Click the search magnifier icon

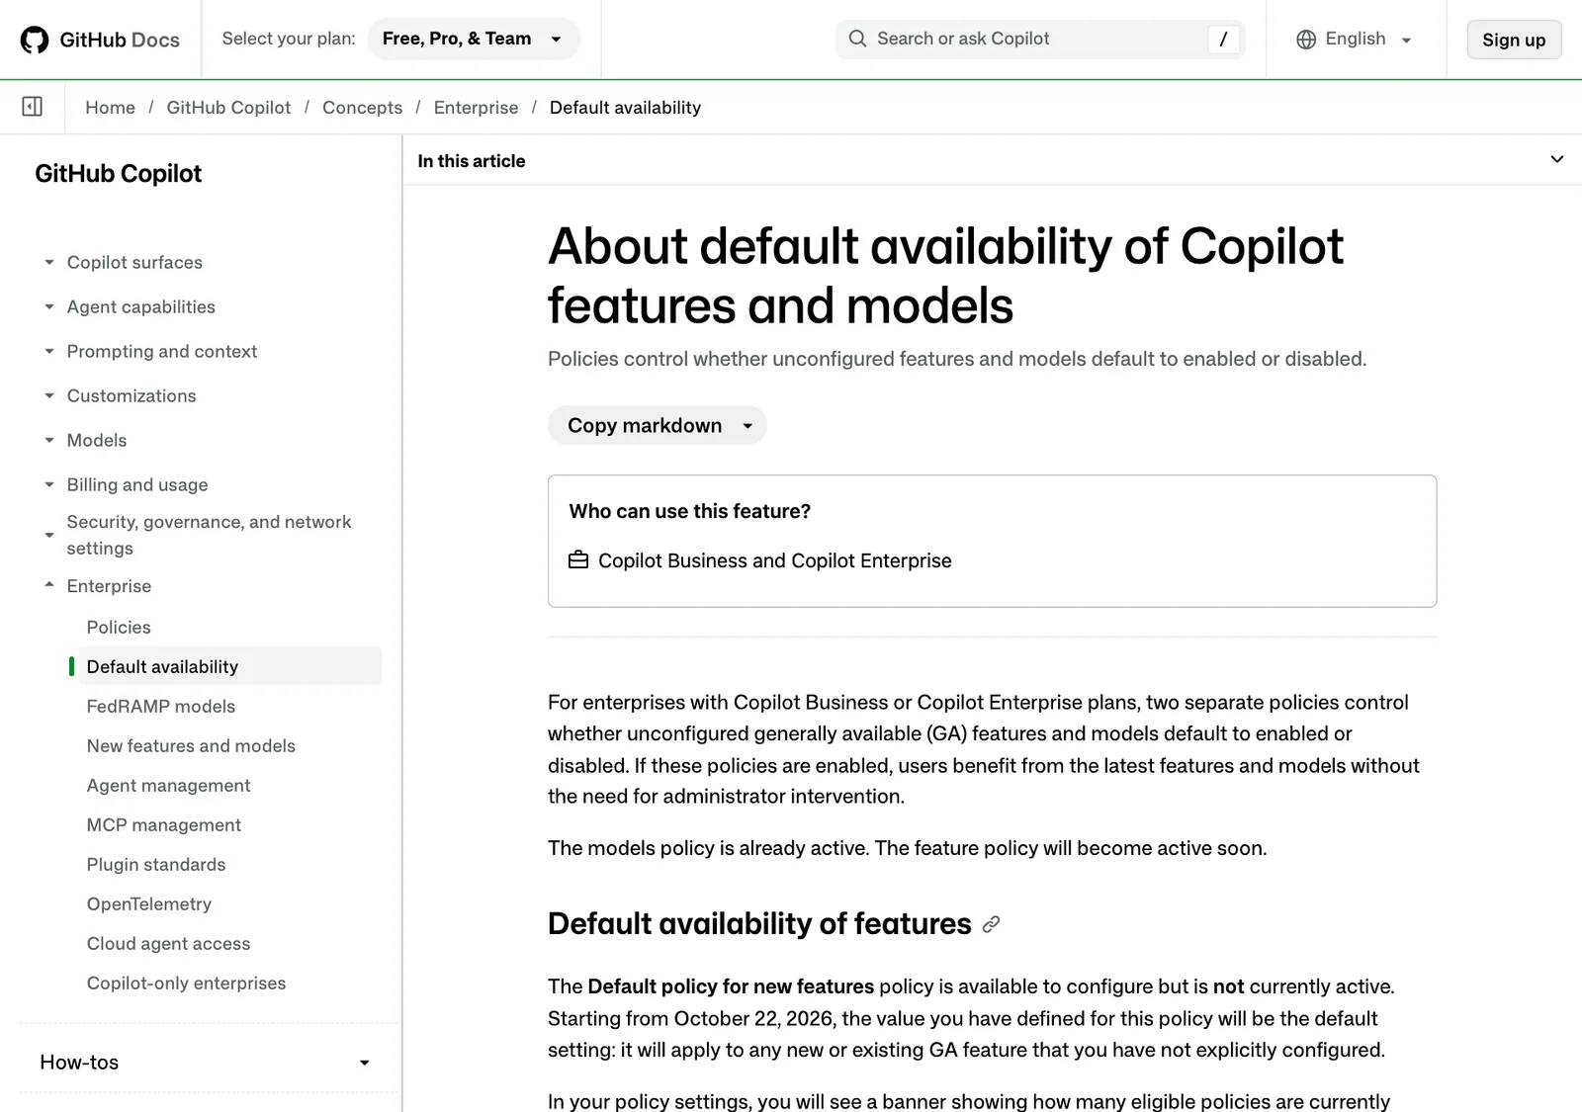pyautogui.click(x=857, y=39)
